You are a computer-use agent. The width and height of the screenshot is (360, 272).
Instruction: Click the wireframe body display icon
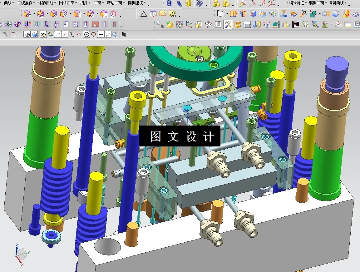[x=27, y=35]
